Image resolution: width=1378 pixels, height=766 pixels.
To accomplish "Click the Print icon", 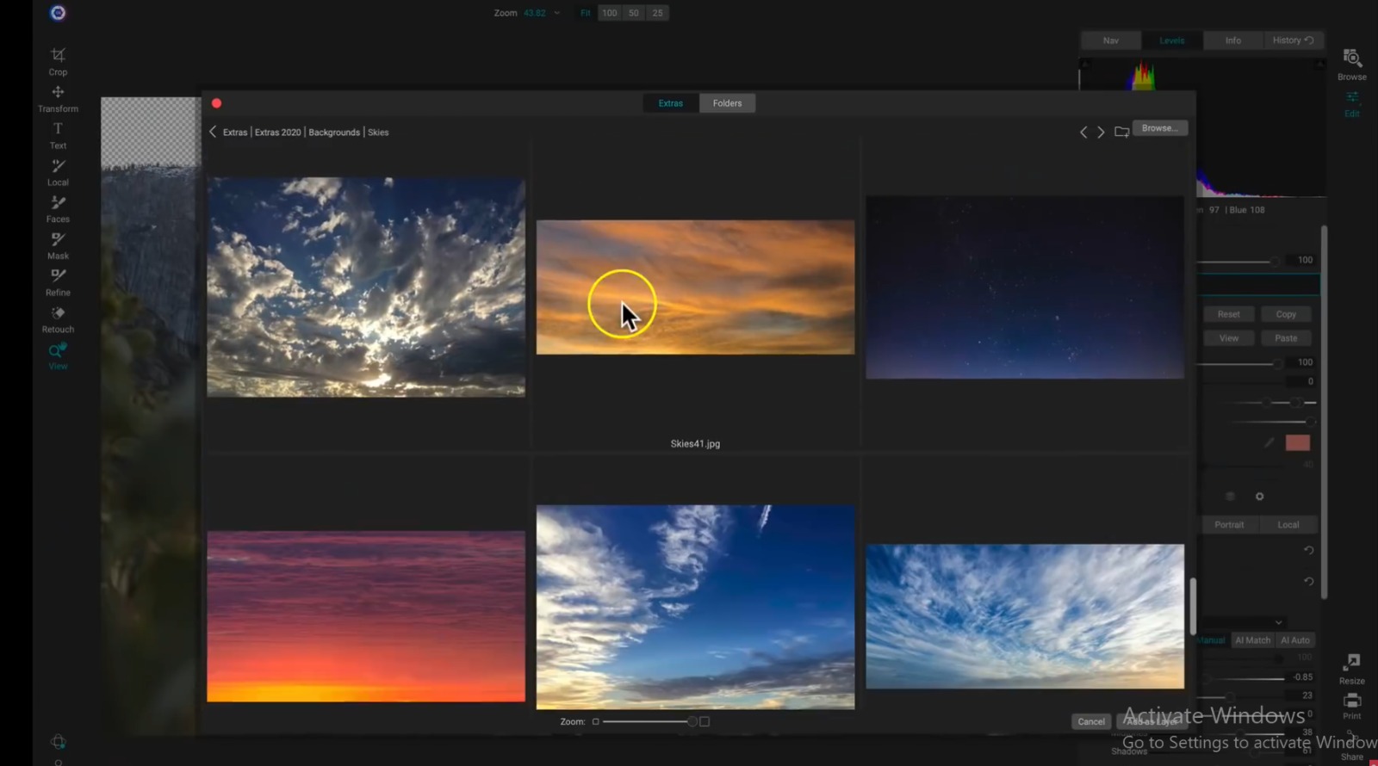I will pos(1352,706).
